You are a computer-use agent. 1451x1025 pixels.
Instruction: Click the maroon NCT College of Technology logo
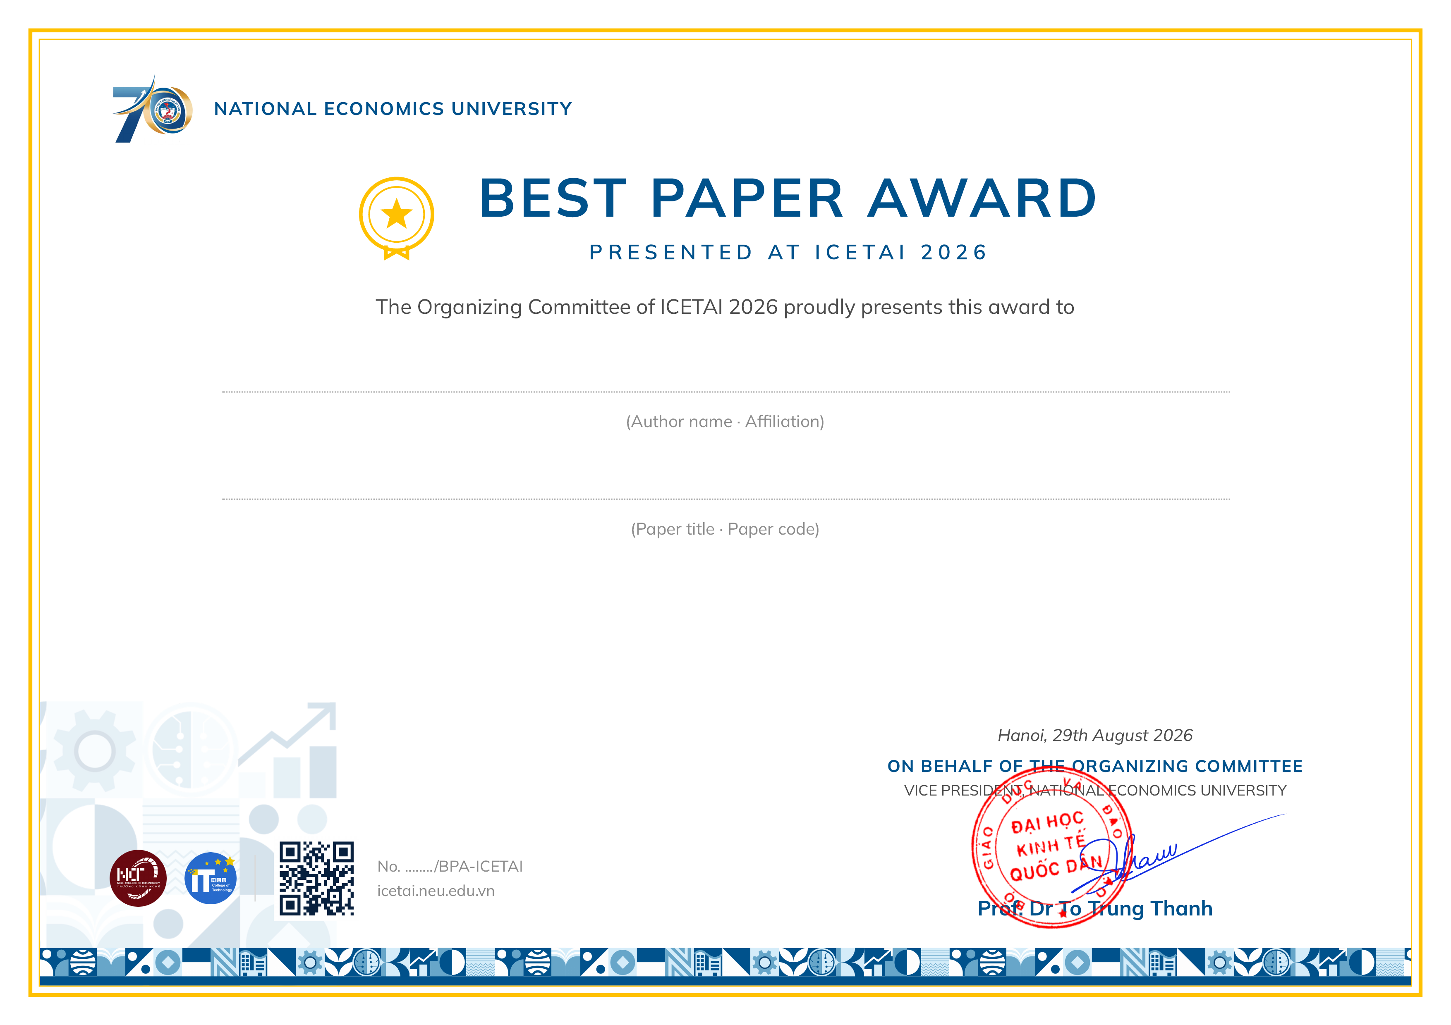pyautogui.click(x=138, y=878)
